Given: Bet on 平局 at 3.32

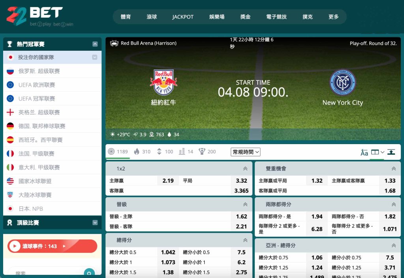Looking at the screenshot, I should point(241,181).
